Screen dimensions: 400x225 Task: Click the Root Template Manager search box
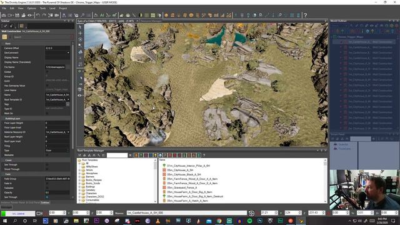117,155
